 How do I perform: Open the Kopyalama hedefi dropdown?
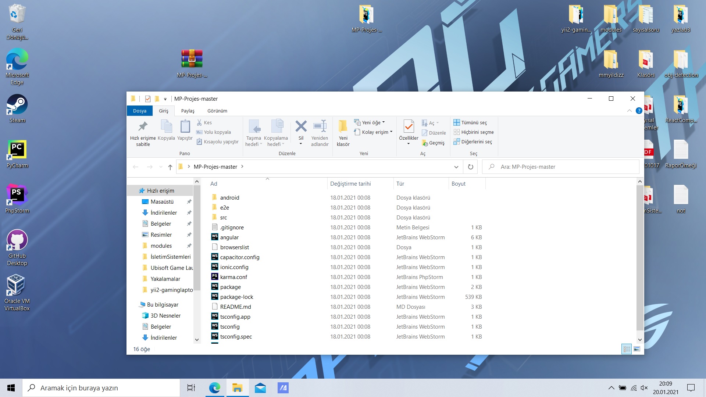click(x=276, y=133)
